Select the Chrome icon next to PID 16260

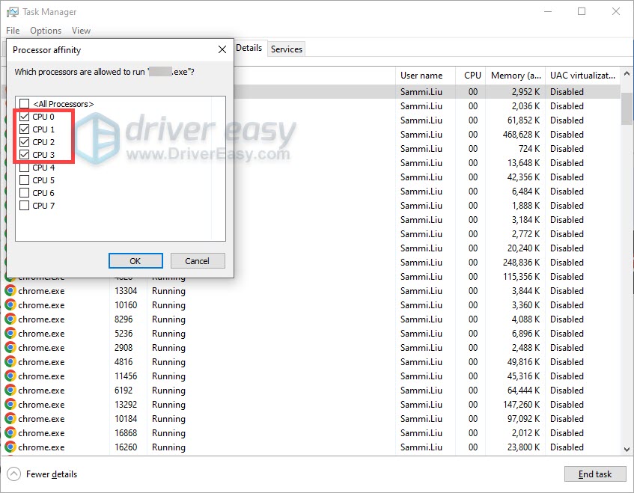9,447
